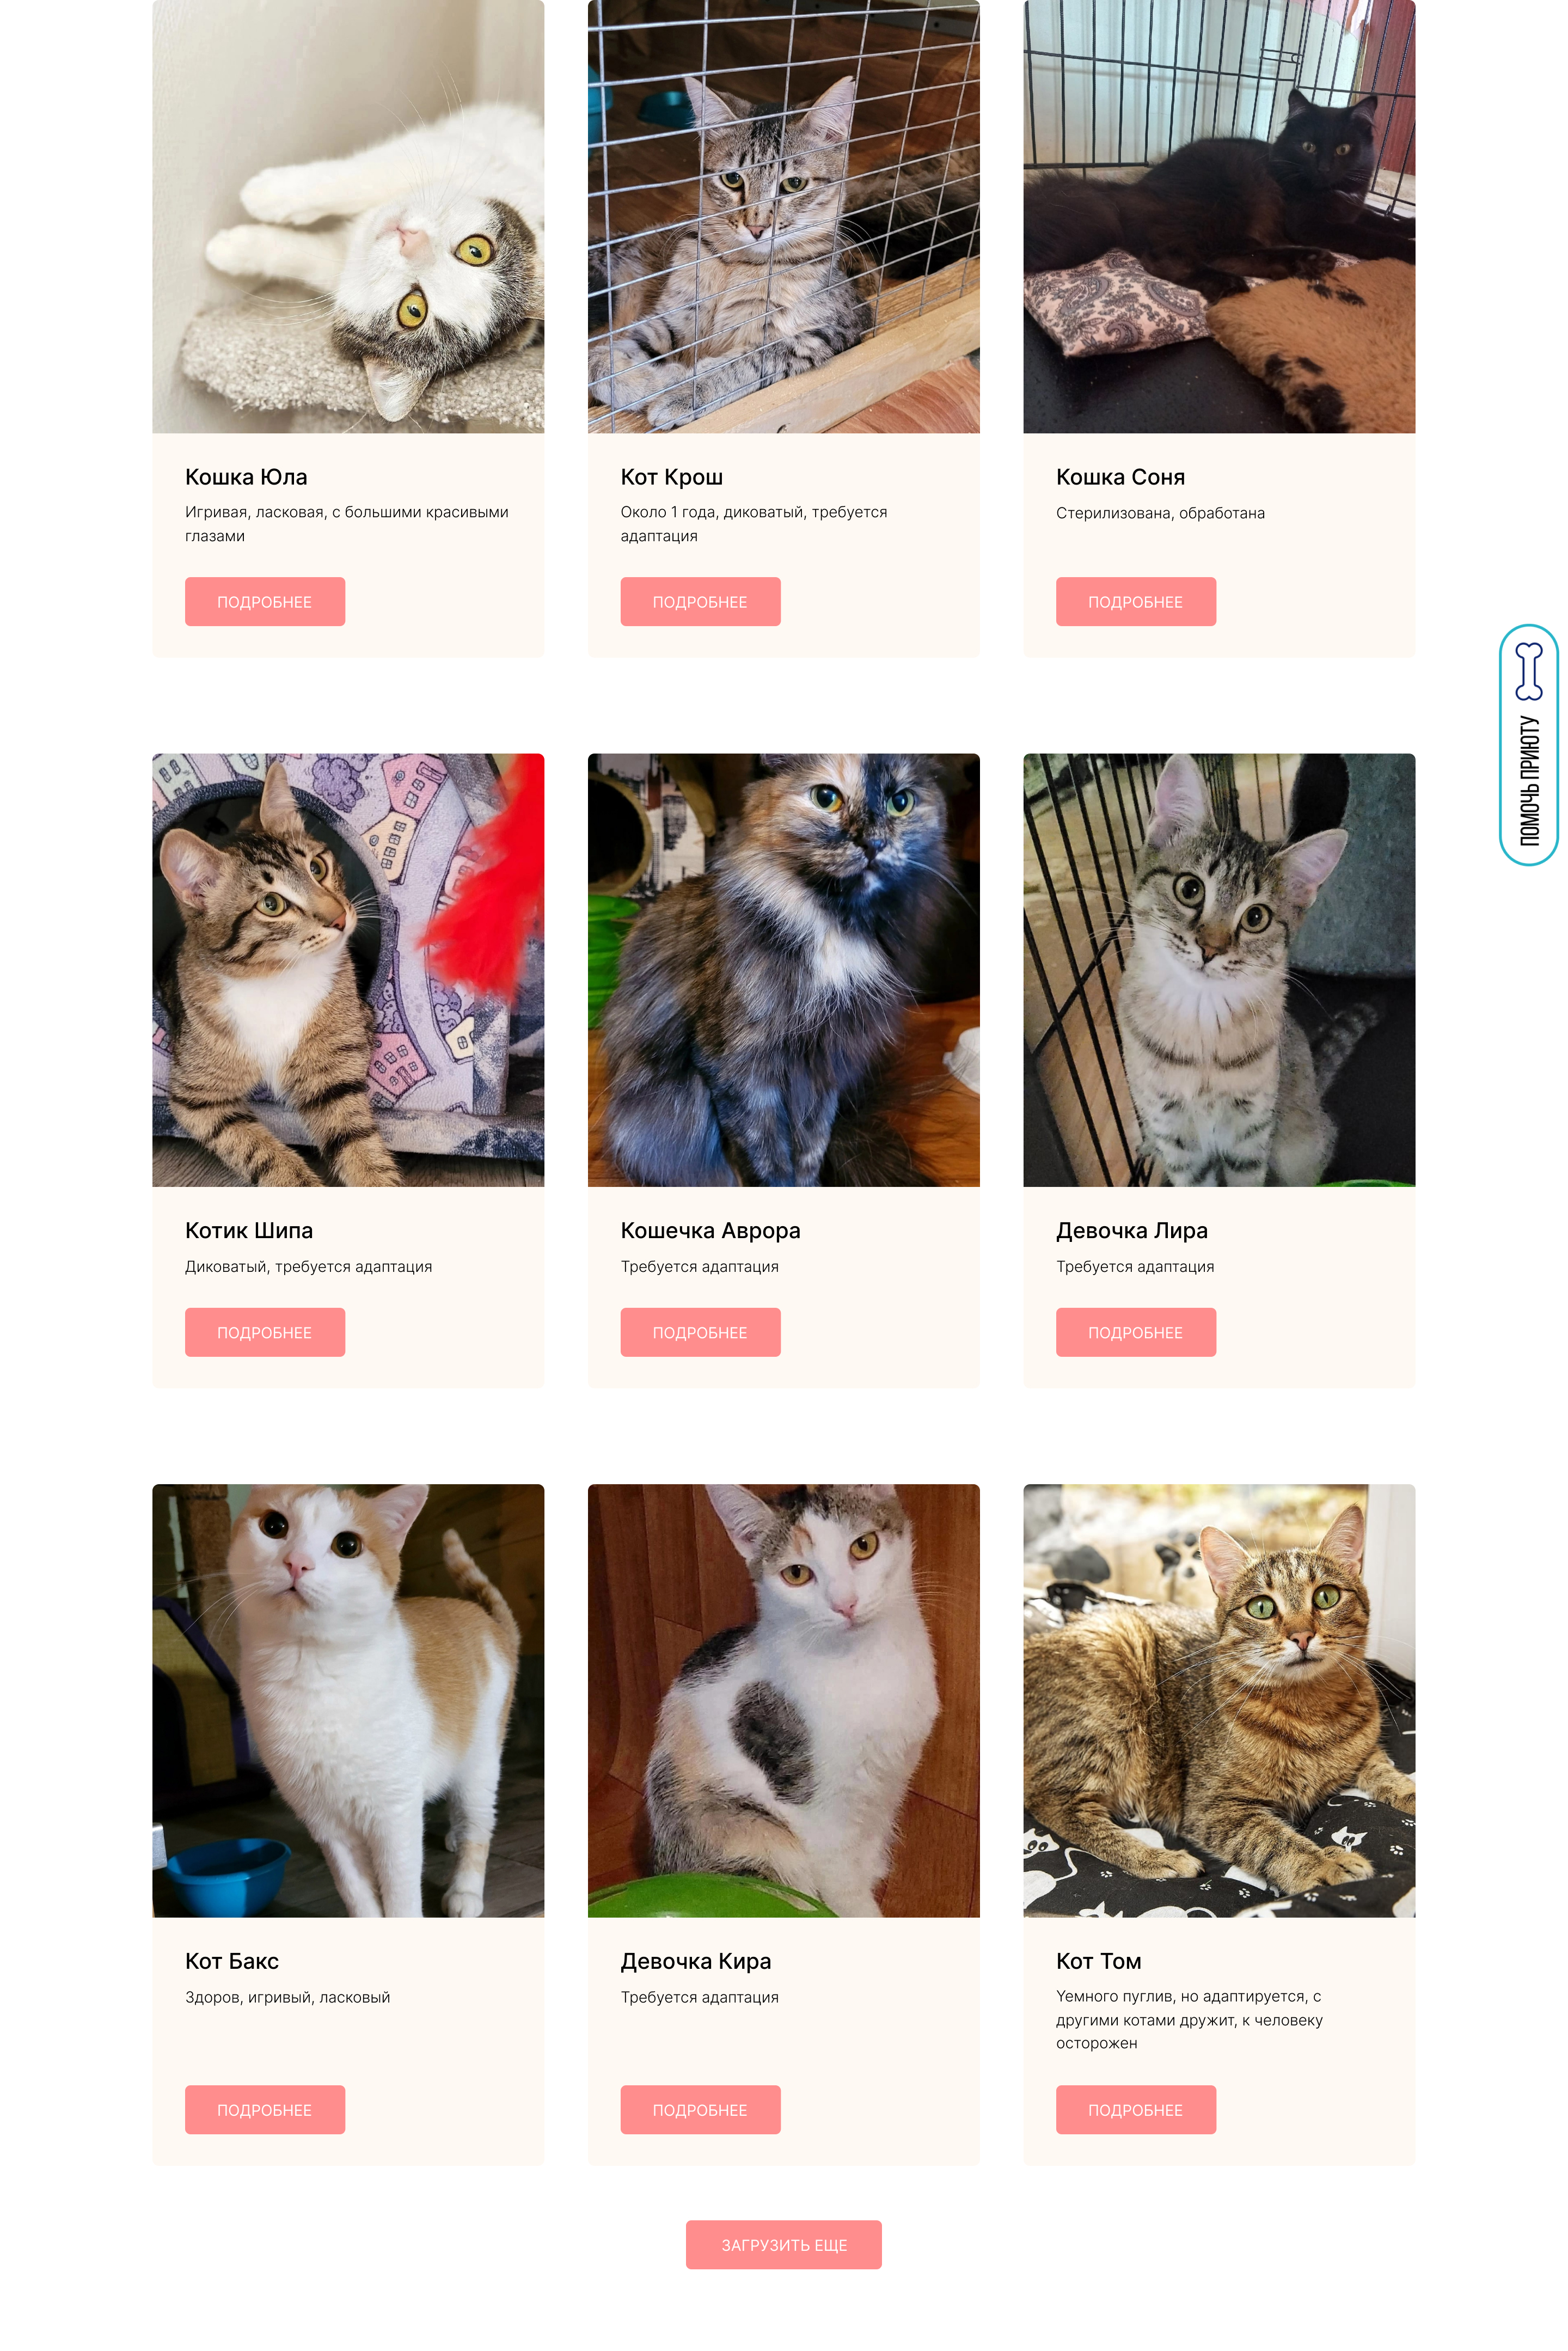
Task: Select the Девочка Лира card title
Action: [x=1132, y=1230]
